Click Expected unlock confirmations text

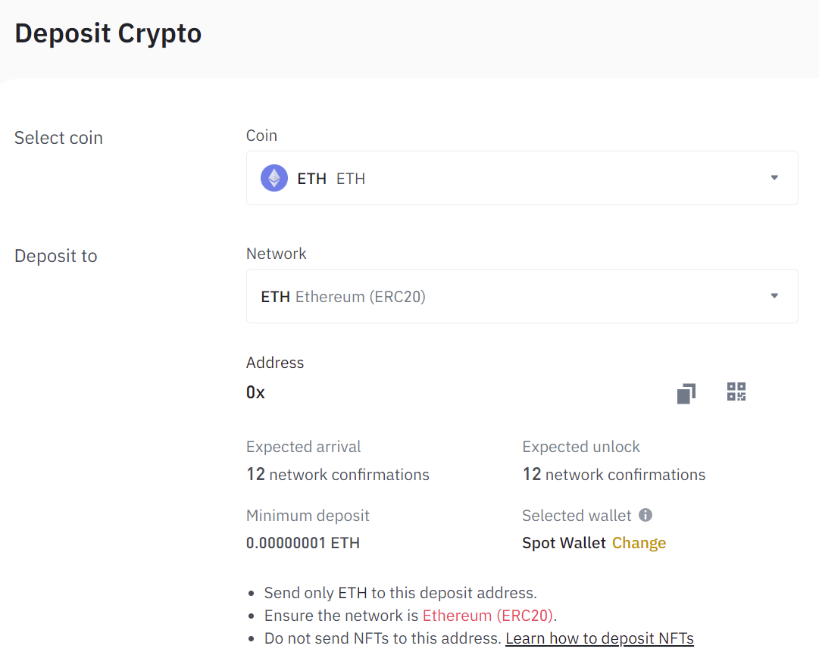pos(614,475)
